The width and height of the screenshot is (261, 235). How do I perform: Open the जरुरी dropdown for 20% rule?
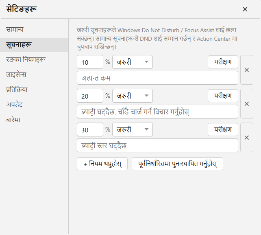(133, 96)
